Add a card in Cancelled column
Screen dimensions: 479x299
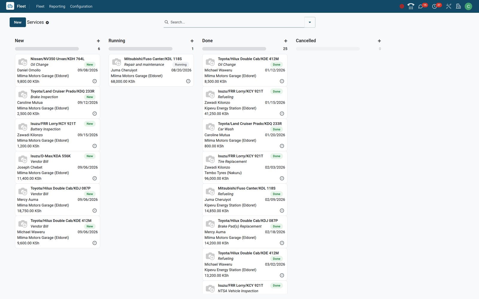pyautogui.click(x=379, y=41)
